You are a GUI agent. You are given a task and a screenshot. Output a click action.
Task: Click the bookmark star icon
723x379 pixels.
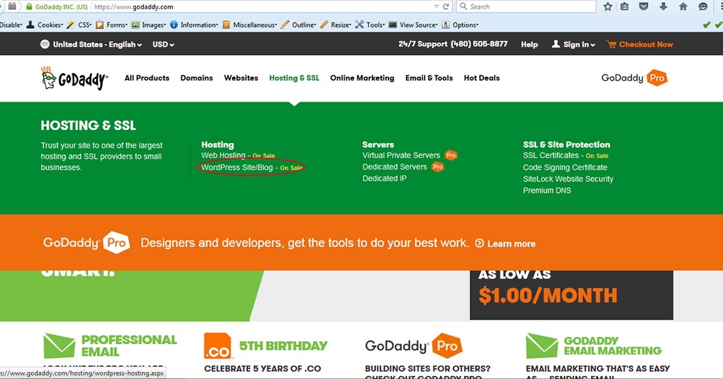click(608, 7)
